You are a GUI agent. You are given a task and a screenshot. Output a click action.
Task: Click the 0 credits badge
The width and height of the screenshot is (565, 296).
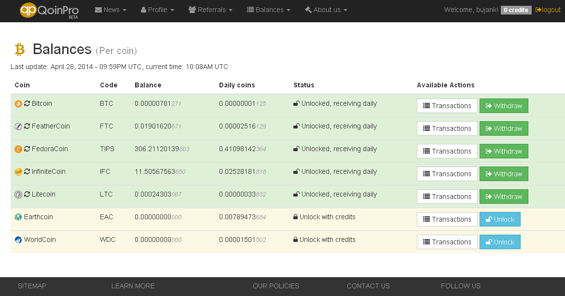516,10
